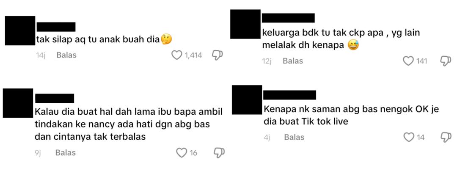This screenshot has height=171, width=457.
Task: Click Balas on the 12j comment
Action: pyautogui.click(x=293, y=61)
